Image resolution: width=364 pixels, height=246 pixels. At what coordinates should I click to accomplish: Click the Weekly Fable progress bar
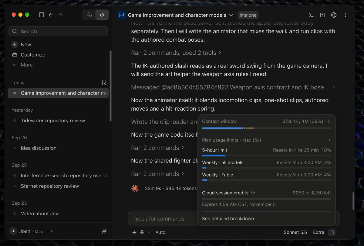pyautogui.click(x=267, y=180)
